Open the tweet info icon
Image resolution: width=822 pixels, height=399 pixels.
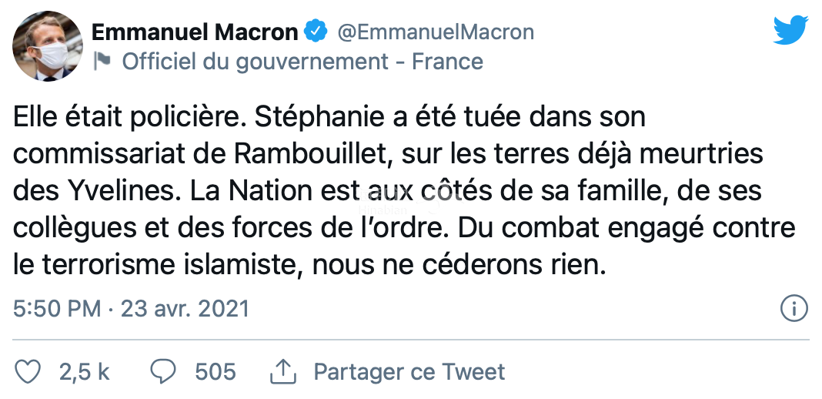point(793,309)
